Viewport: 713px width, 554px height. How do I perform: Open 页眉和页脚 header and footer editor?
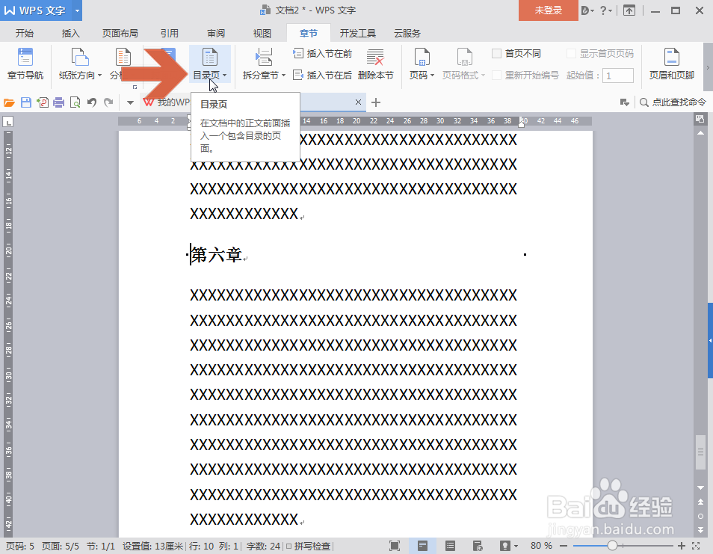click(x=673, y=64)
